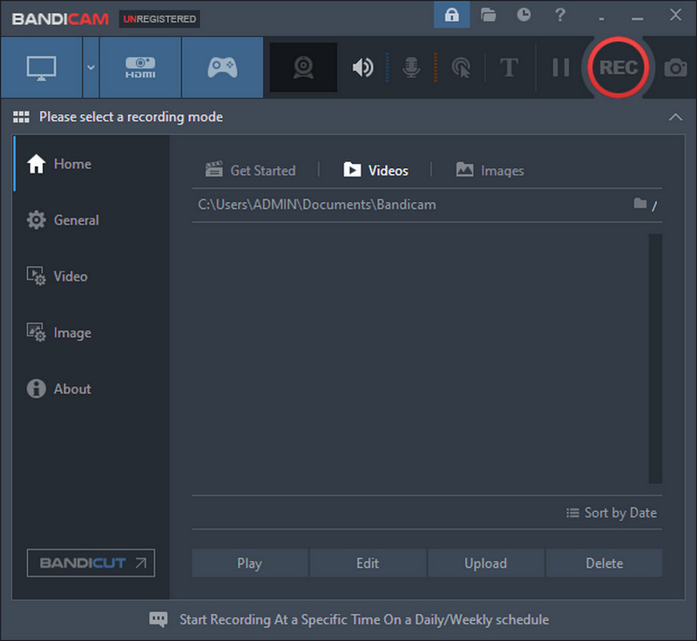Collapse the panel with the chevron

[675, 117]
